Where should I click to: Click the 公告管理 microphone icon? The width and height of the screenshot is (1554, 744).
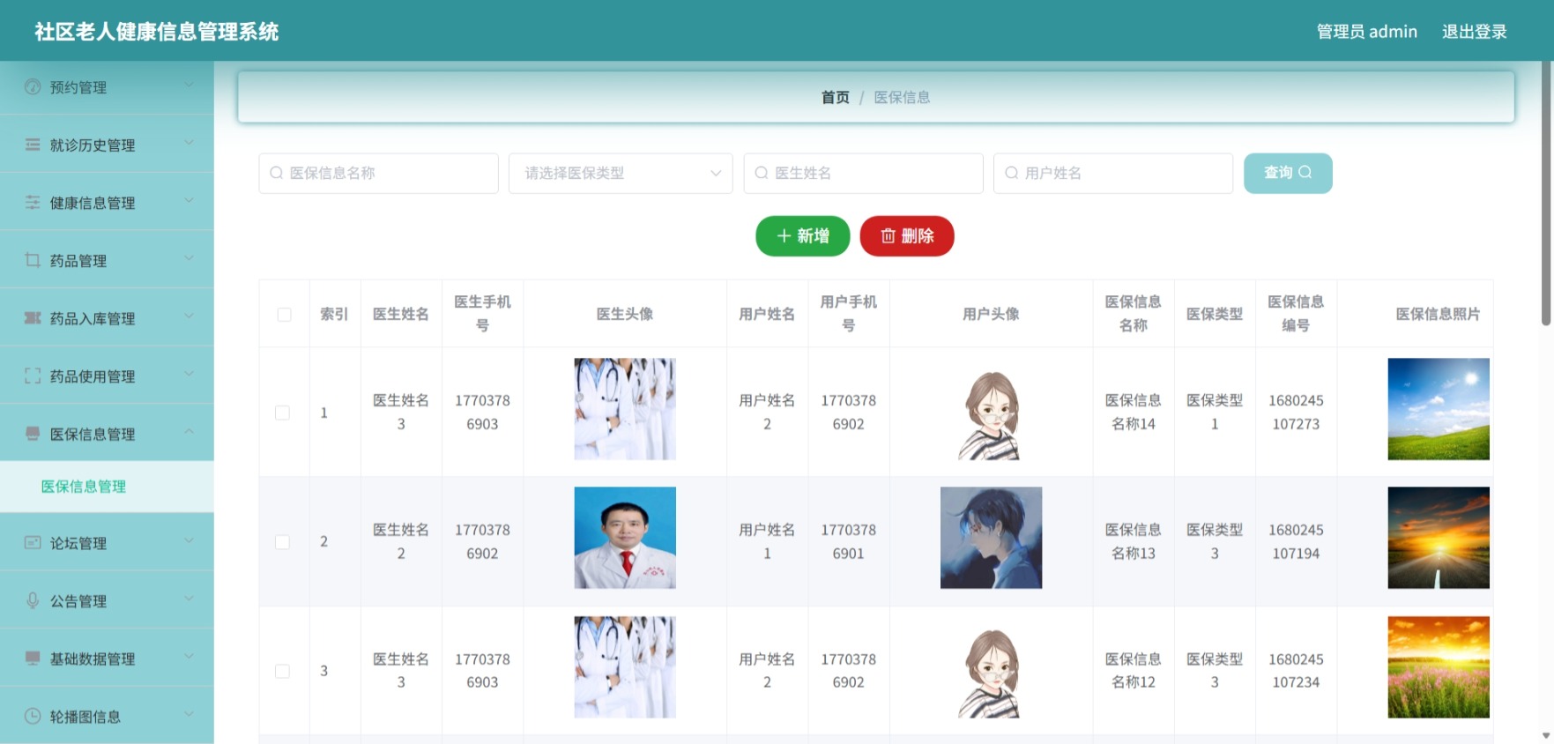coord(33,600)
